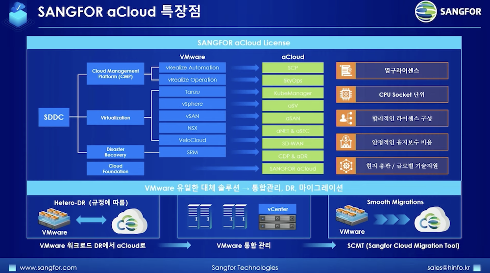Image resolution: width=490 pixels, height=273 pixels.
Task: Click the 합리적인 라이센스 구성 label
Action: [402, 118]
